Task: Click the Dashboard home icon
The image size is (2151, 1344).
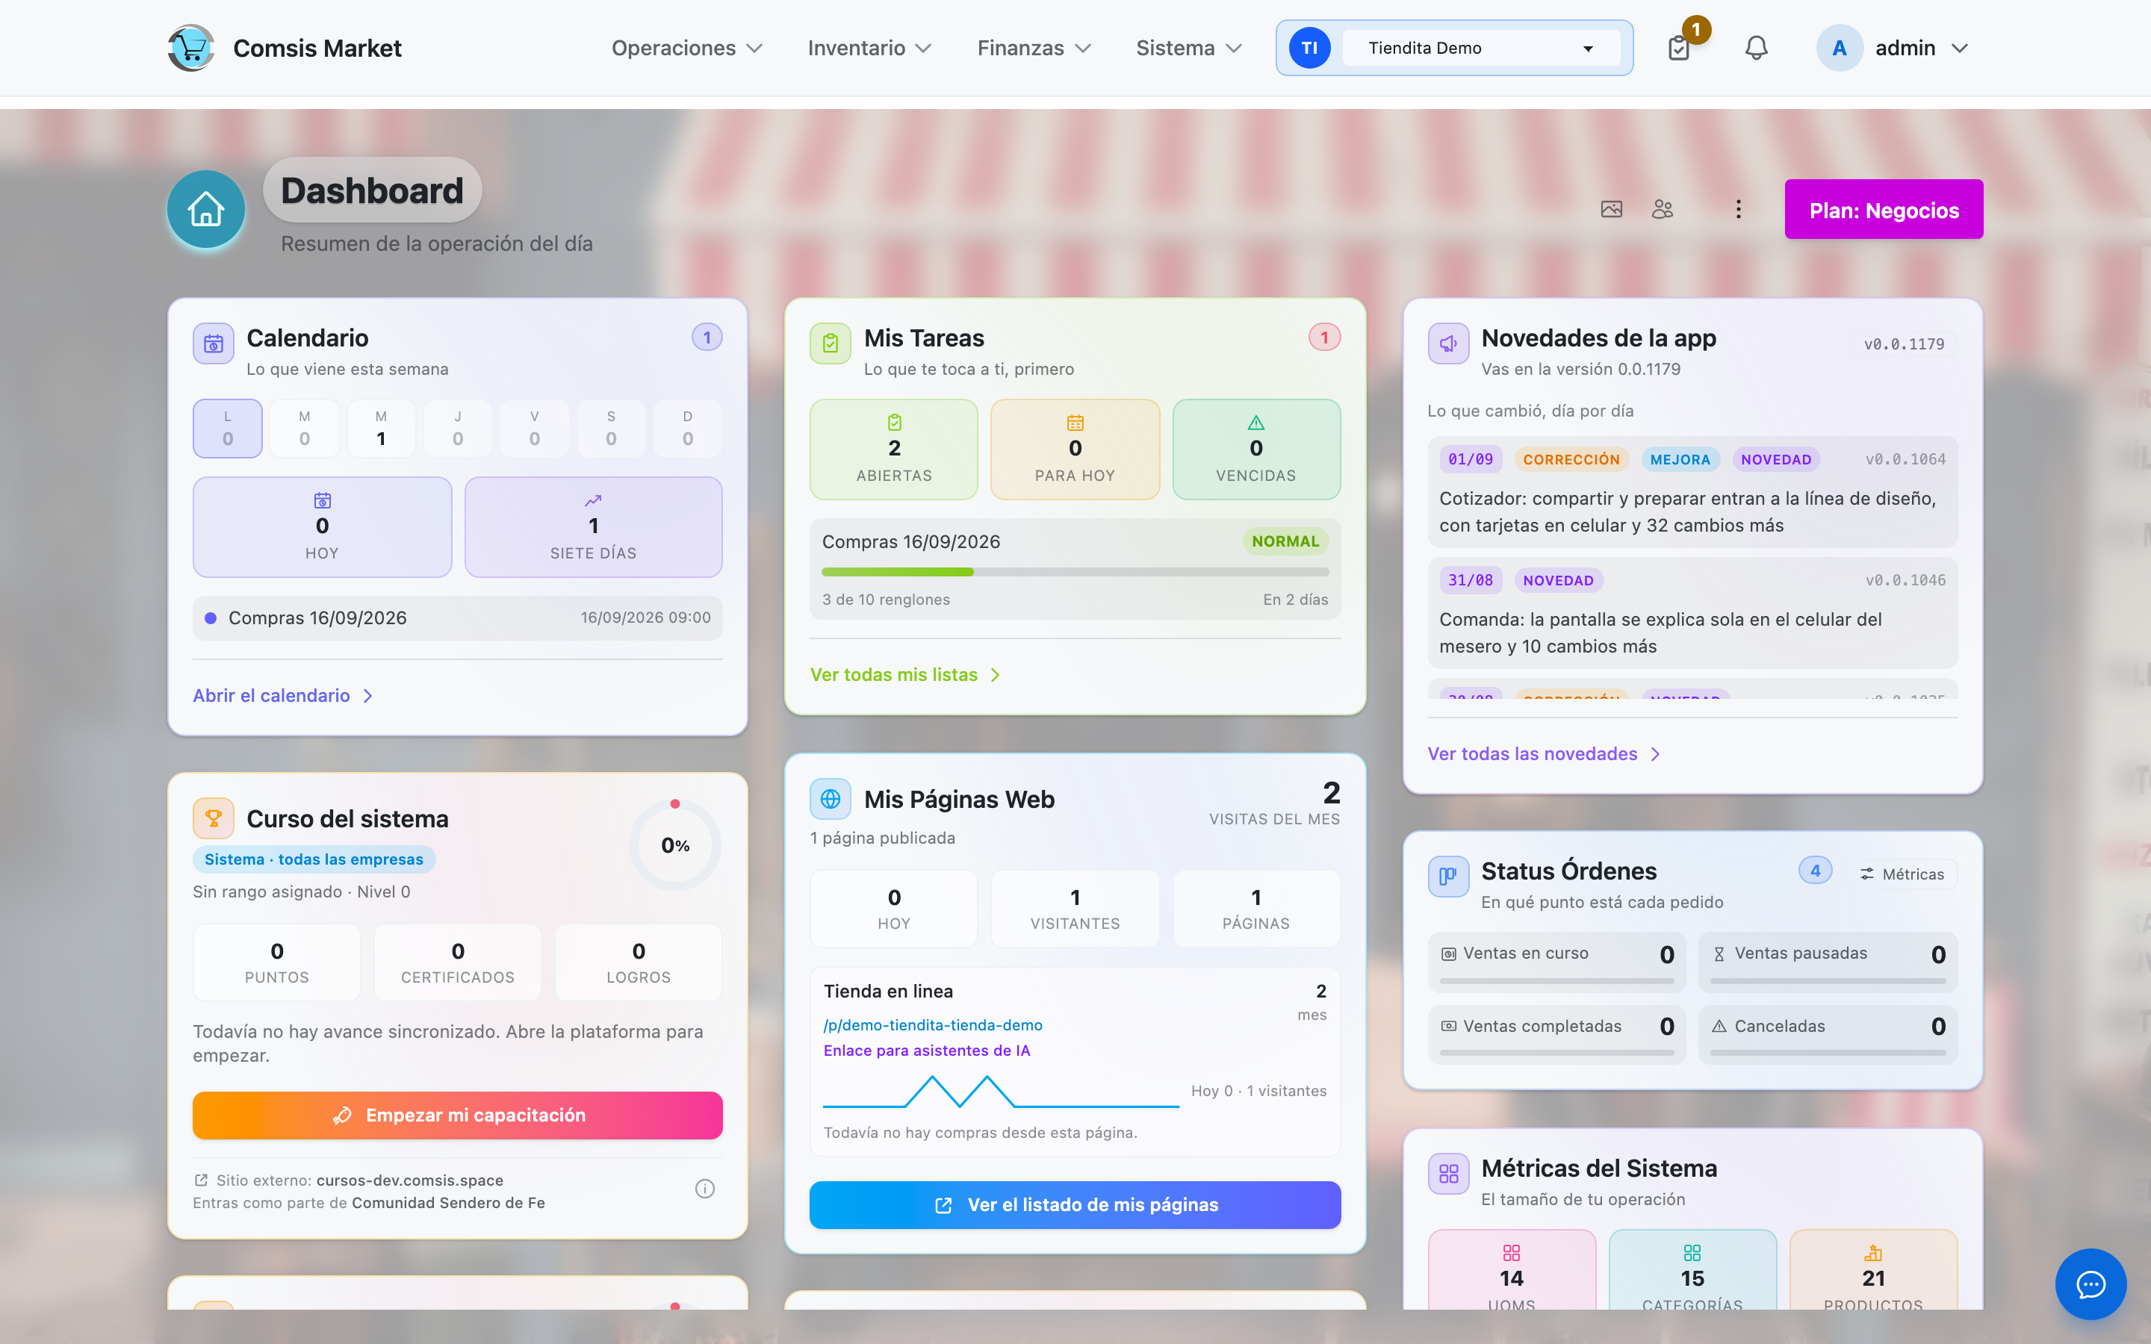Action: 206,209
